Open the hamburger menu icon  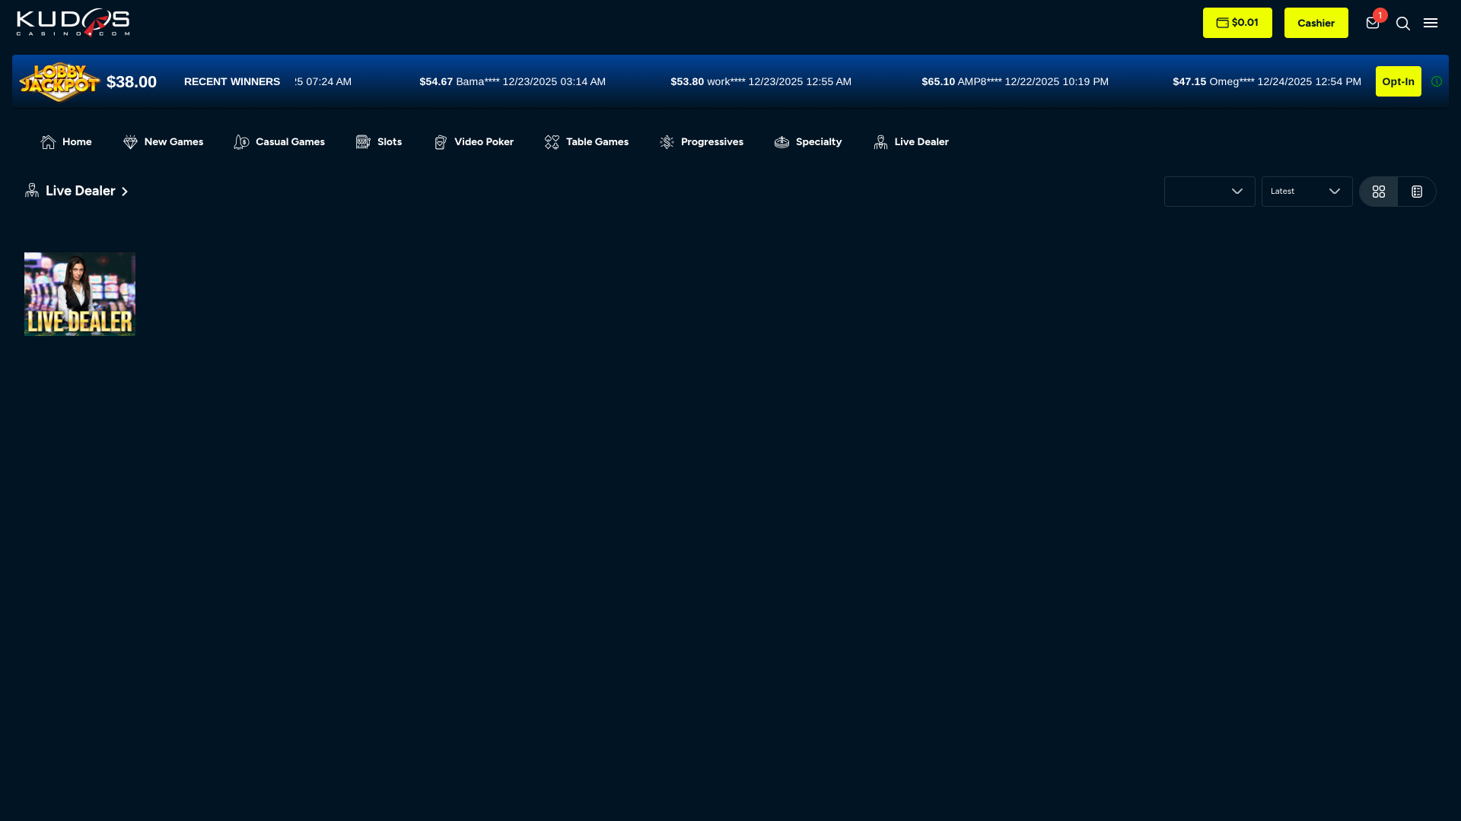pyautogui.click(x=1431, y=23)
